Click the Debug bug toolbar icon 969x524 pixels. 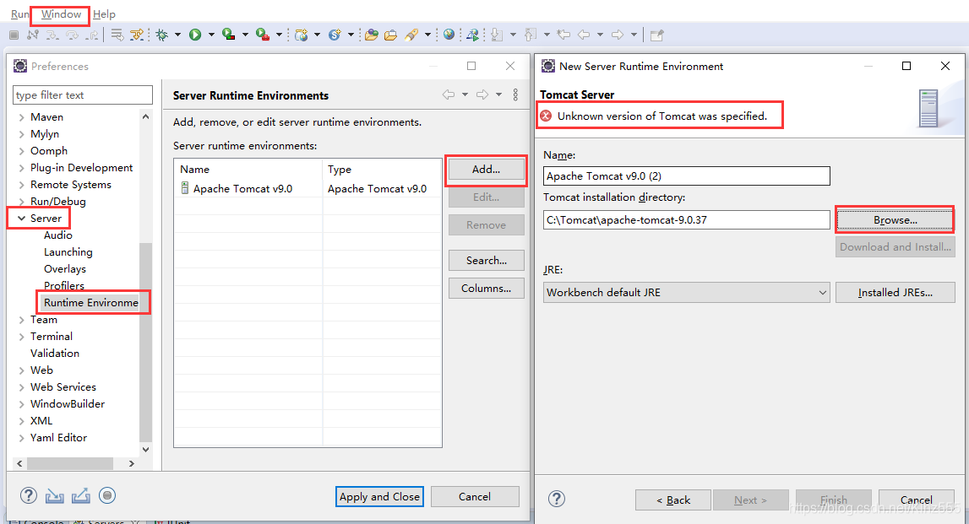(x=162, y=35)
